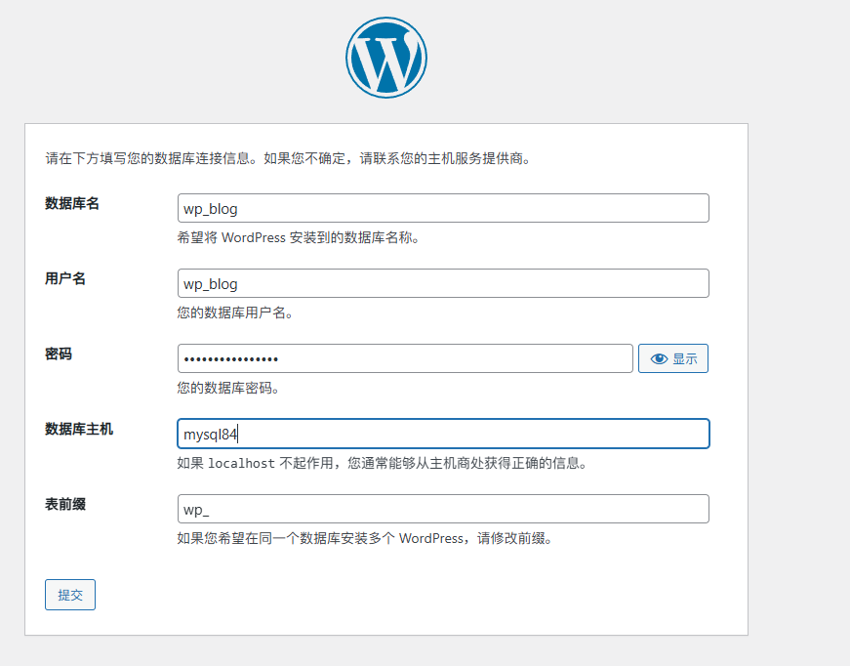Viewport: 850px width, 666px height.
Task: Click the 表前缀 field label
Action: point(65,504)
